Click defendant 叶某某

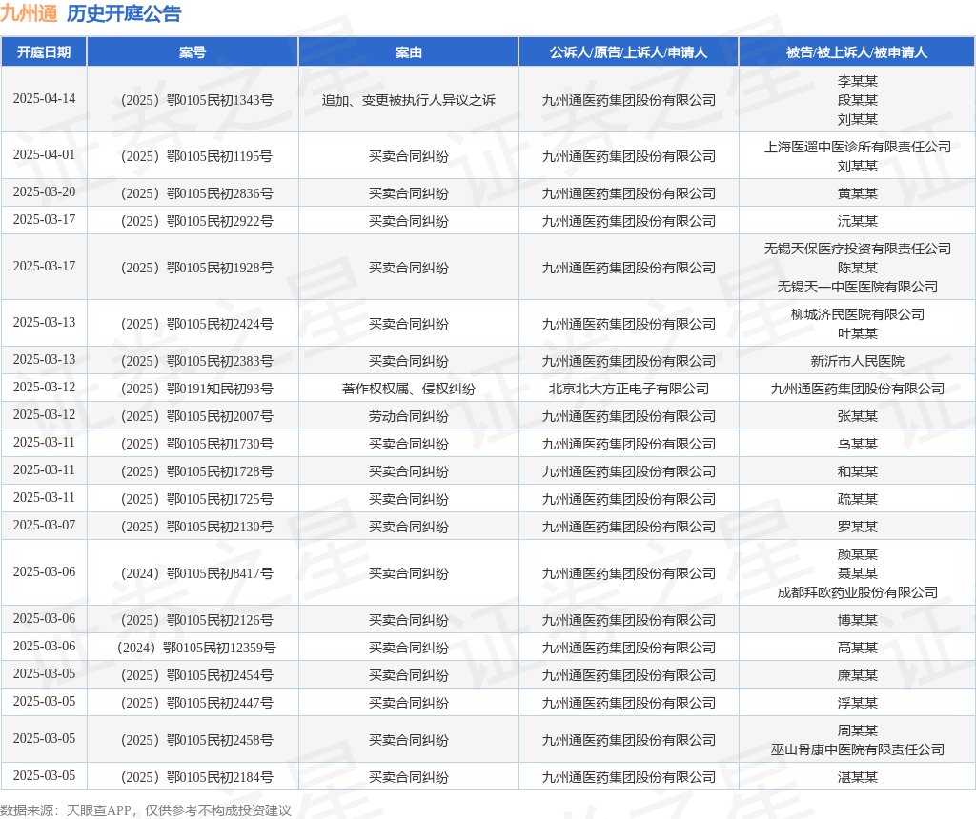(858, 333)
